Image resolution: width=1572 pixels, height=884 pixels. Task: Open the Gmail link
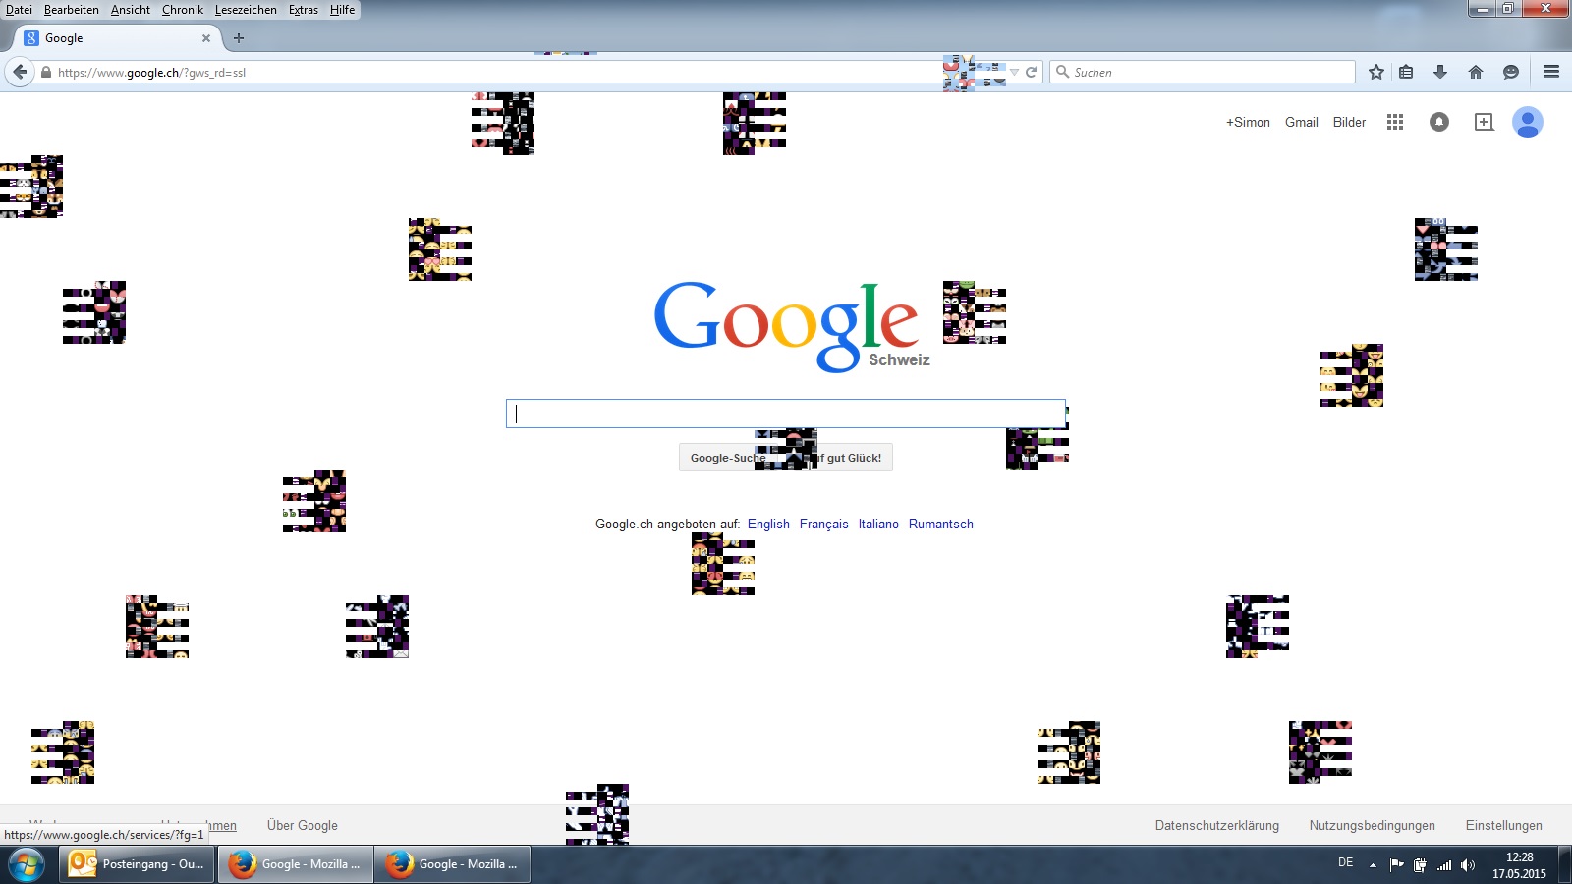tap(1302, 122)
